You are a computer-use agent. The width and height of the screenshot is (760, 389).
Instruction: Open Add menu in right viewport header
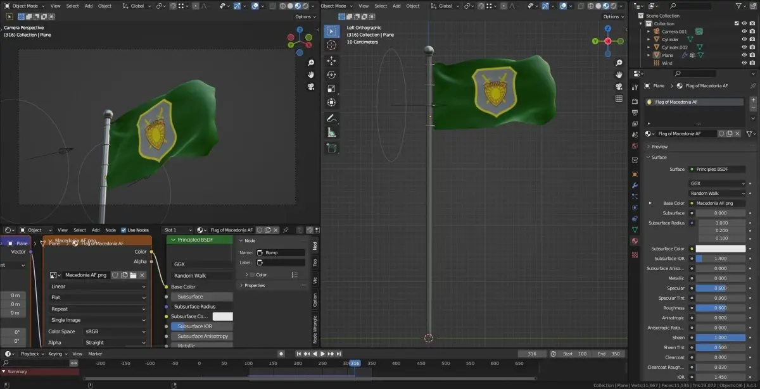point(396,6)
